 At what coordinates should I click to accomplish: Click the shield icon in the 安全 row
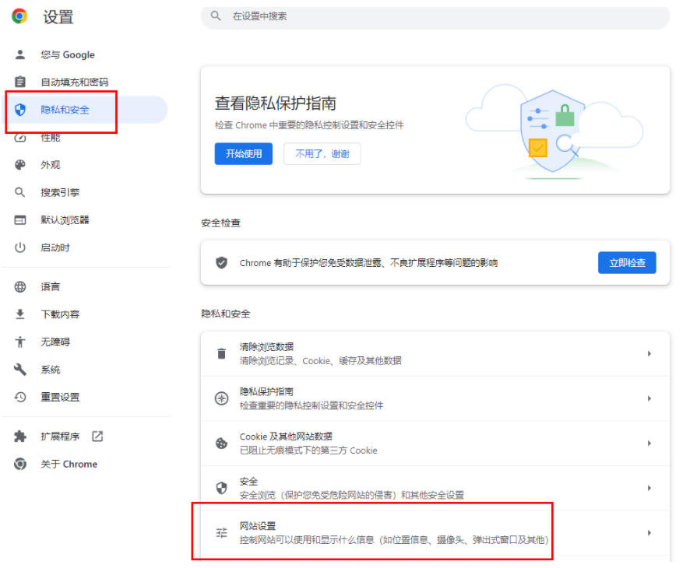[222, 489]
